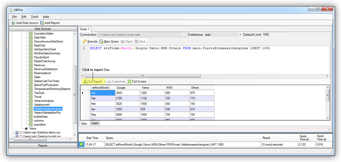
Task: Click the Data Sources panel header
Action: pos(43,29)
